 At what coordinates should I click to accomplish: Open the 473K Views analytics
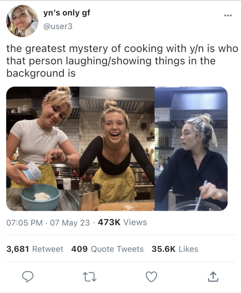tap(122, 222)
